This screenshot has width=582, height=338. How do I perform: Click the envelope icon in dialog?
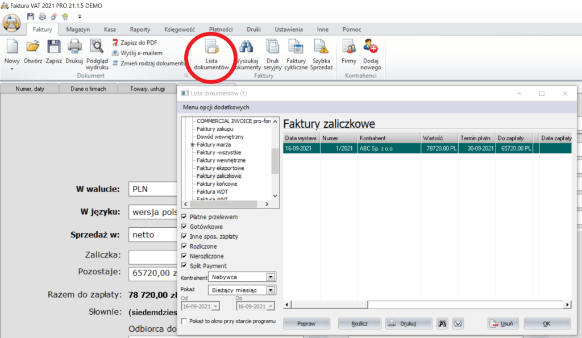(x=458, y=324)
